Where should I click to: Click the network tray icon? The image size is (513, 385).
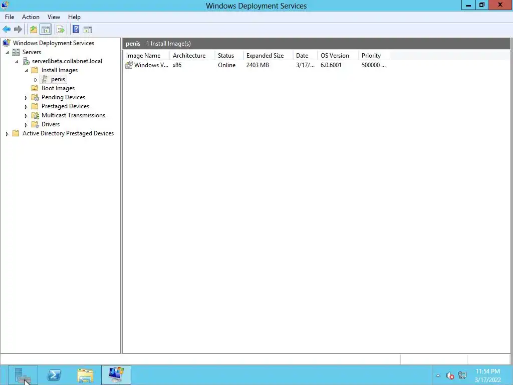[x=462, y=375]
